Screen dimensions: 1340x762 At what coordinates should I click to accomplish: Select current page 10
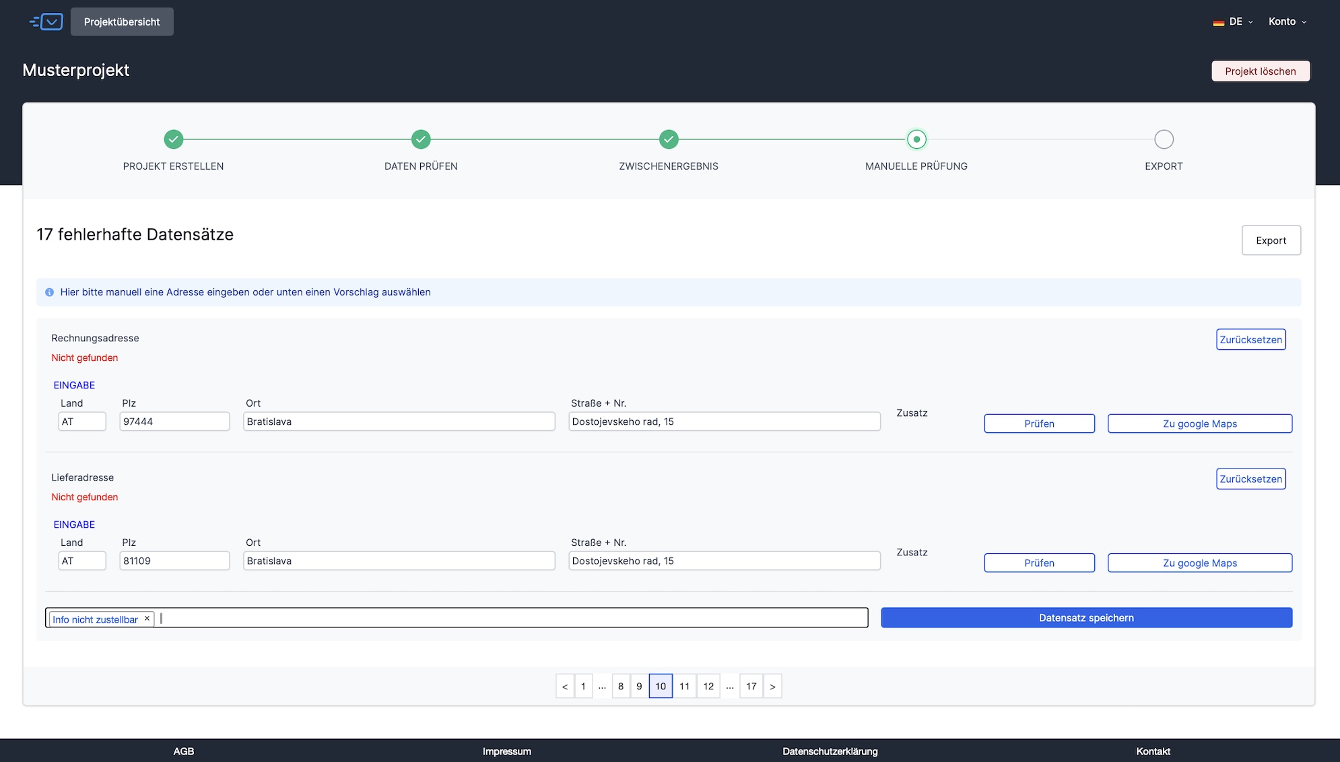coord(661,686)
